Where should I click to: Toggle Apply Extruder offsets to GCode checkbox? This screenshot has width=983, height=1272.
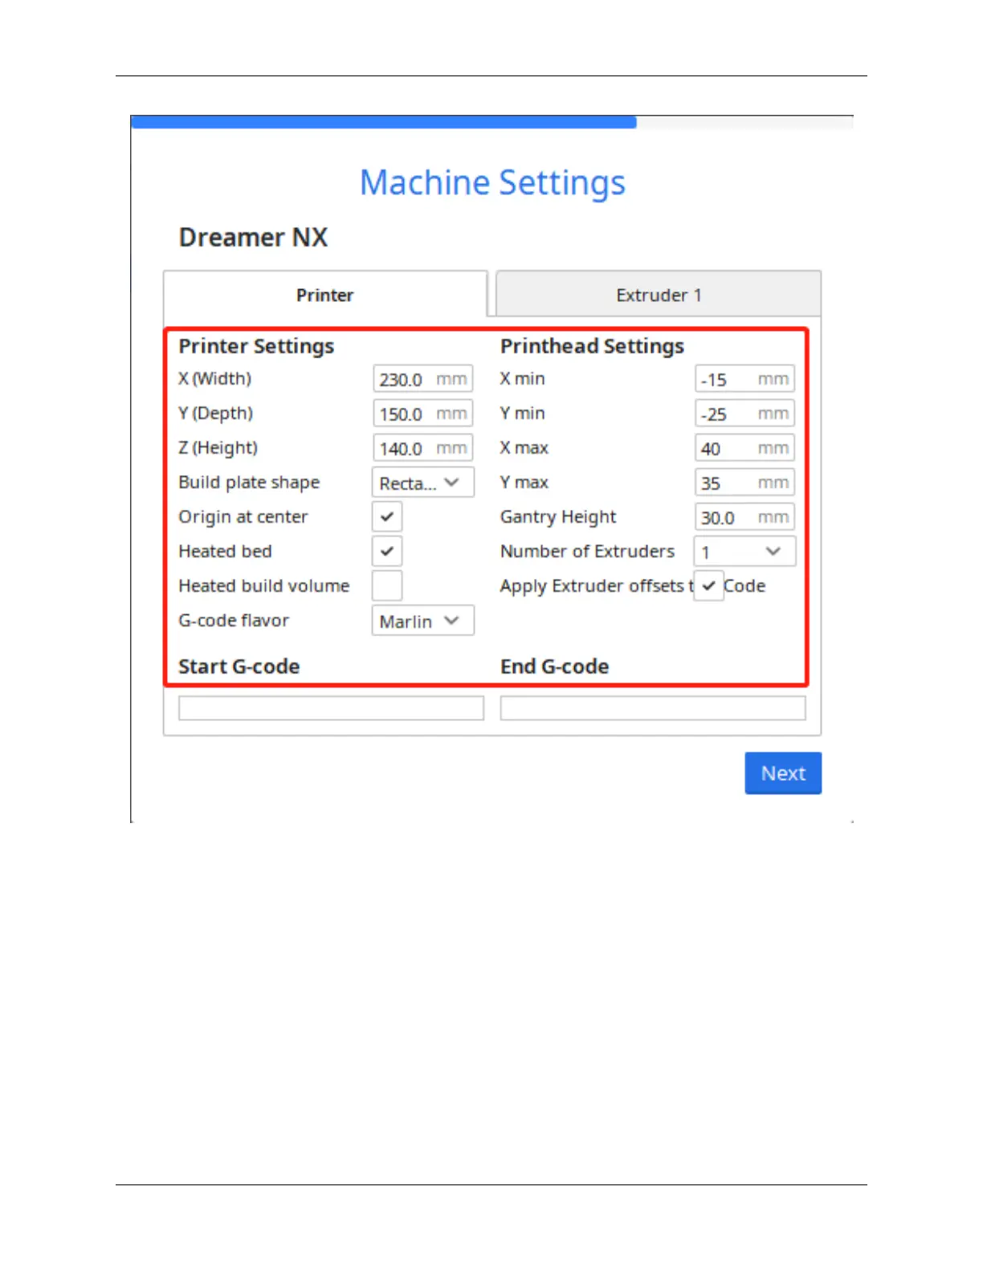708,585
